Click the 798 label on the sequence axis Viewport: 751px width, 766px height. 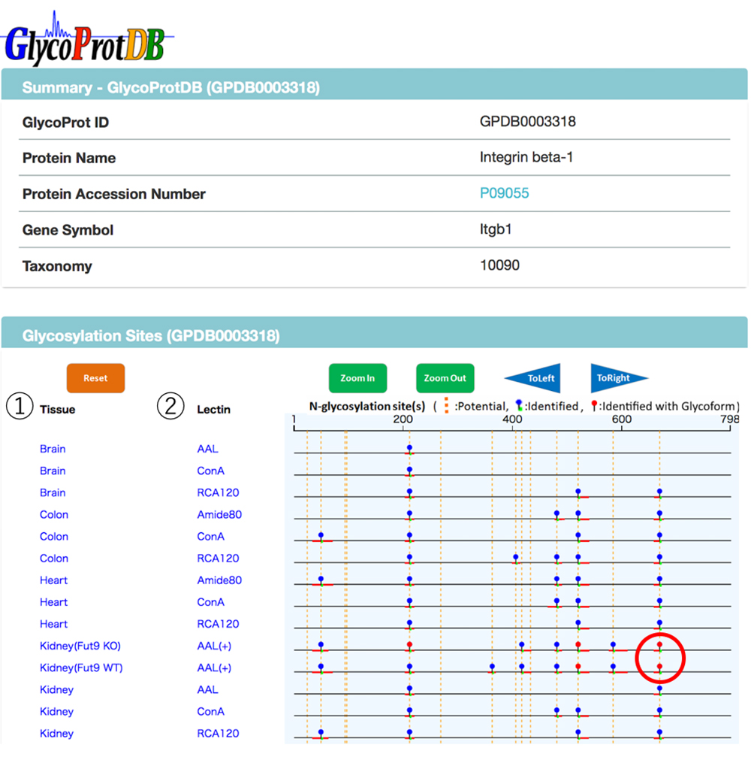pyautogui.click(x=729, y=419)
